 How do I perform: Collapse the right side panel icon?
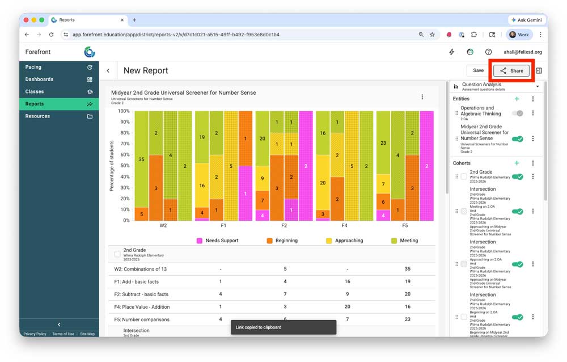click(x=539, y=71)
